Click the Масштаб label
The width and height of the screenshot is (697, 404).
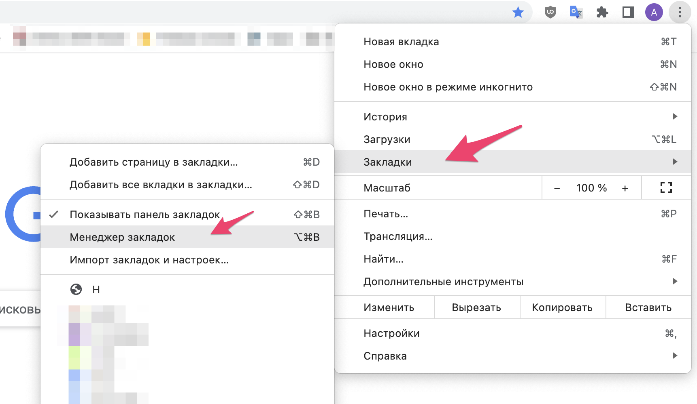pyautogui.click(x=387, y=188)
